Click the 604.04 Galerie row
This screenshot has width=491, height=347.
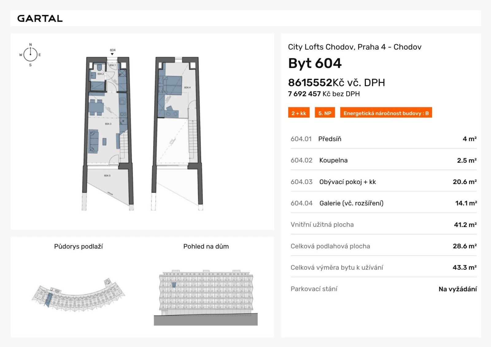click(383, 203)
